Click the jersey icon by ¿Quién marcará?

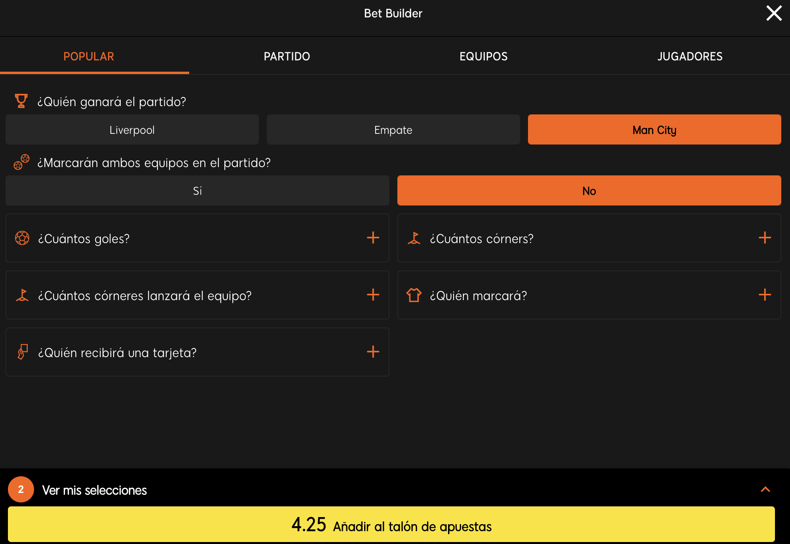tap(414, 295)
